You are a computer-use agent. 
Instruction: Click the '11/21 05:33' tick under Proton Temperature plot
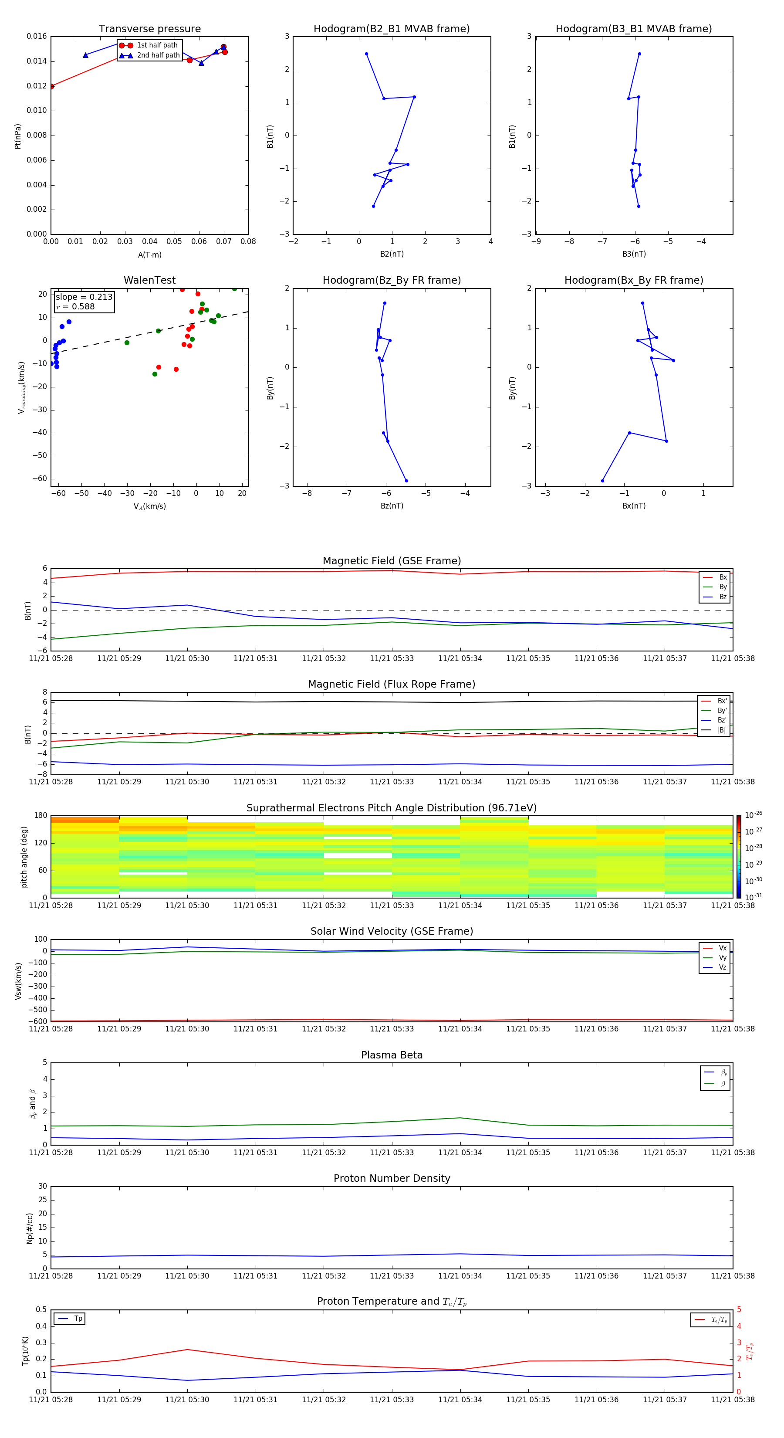[392, 1400]
